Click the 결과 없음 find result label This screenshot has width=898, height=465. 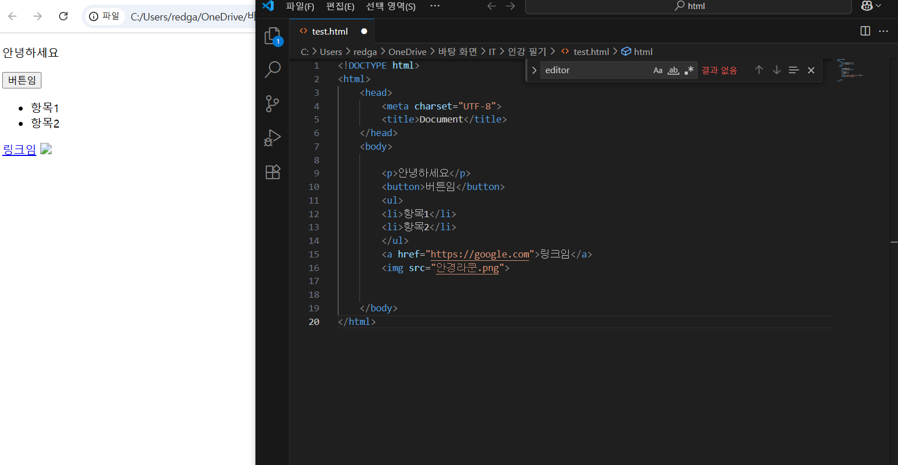[x=719, y=70]
